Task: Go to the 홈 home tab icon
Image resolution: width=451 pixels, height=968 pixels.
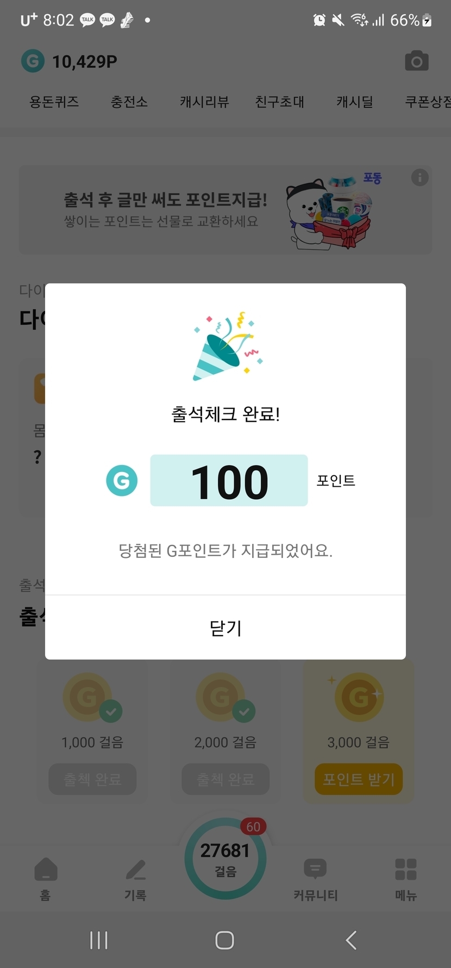Action: 46,870
